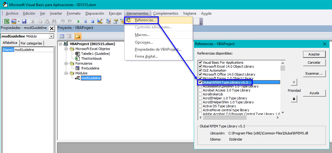Viewport: 332px width, 153px height.
Task: Open Find with the binoculars icon
Action: pos(54,21)
